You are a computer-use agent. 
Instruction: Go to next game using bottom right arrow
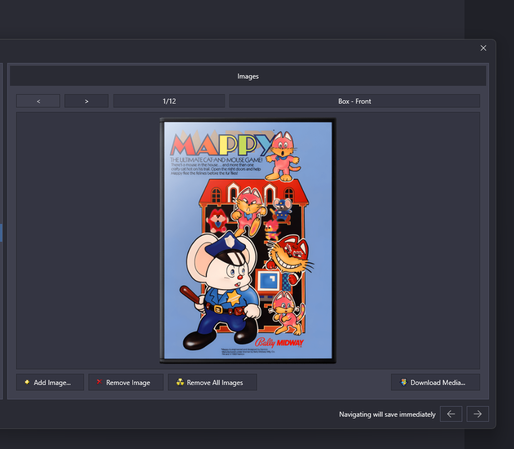click(x=477, y=414)
